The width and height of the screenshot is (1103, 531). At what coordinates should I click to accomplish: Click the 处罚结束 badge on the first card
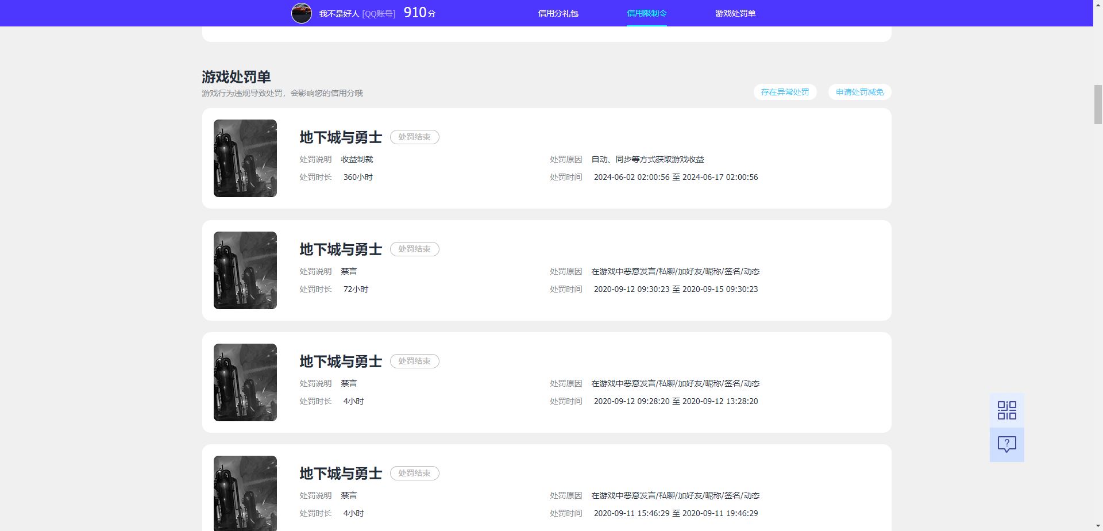[x=415, y=137]
